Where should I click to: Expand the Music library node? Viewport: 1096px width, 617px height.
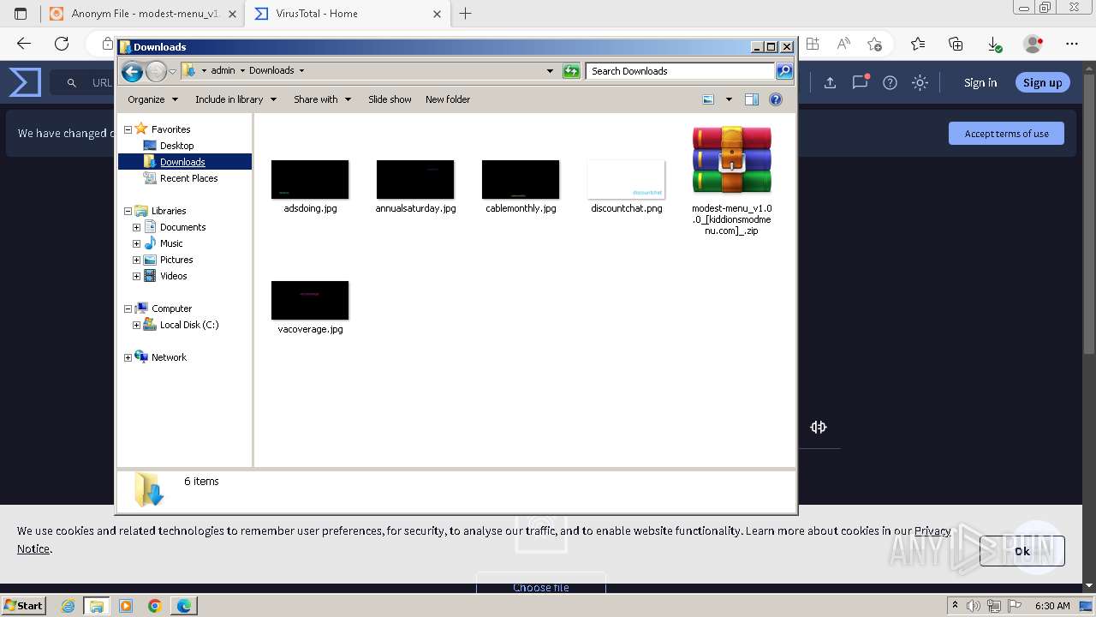coord(136,243)
